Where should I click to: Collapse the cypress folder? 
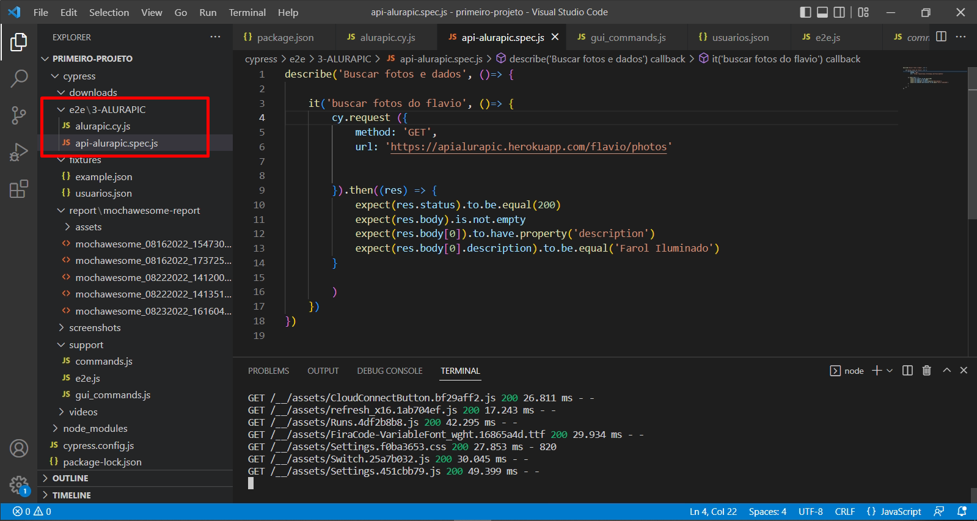tap(135, 76)
